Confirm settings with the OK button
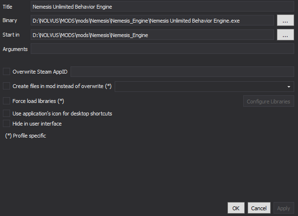298x216 pixels. coord(236,208)
